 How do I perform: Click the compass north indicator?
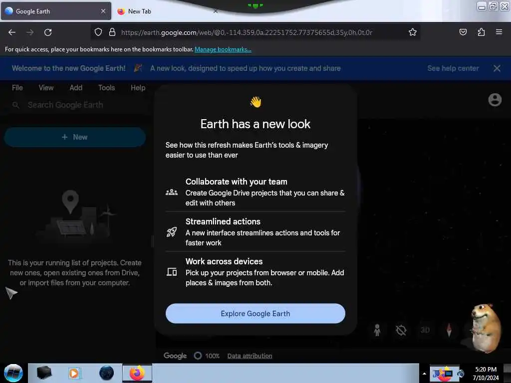(x=449, y=330)
